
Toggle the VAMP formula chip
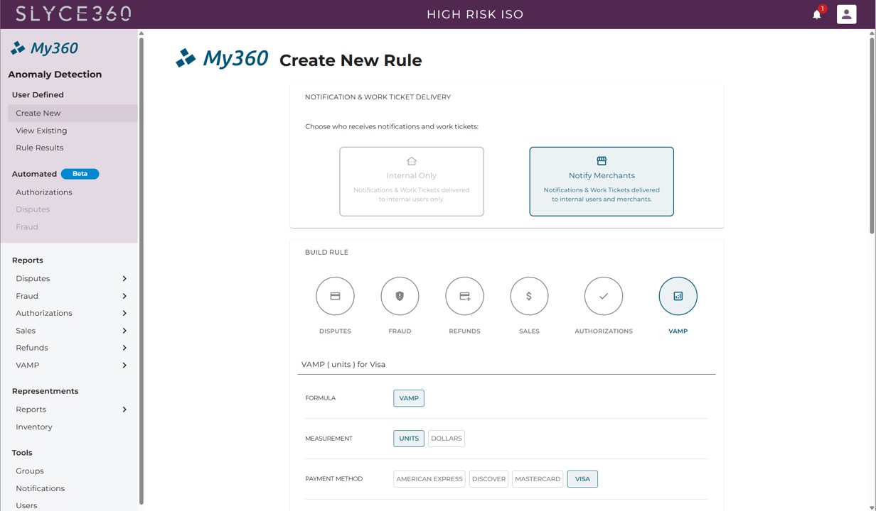pyautogui.click(x=409, y=398)
